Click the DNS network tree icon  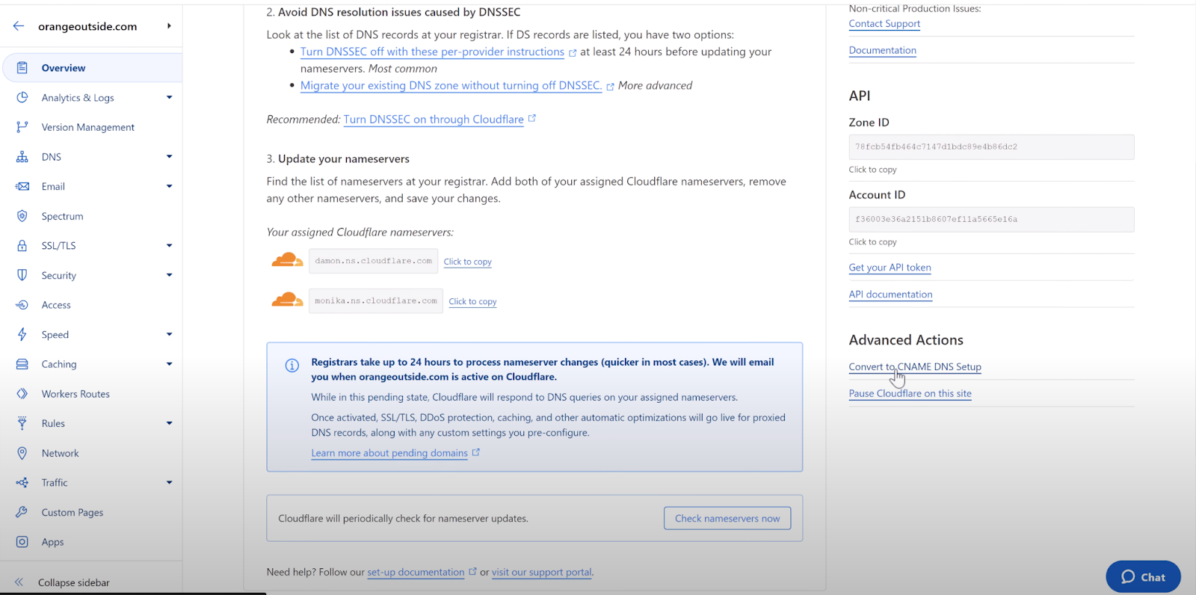[22, 157]
